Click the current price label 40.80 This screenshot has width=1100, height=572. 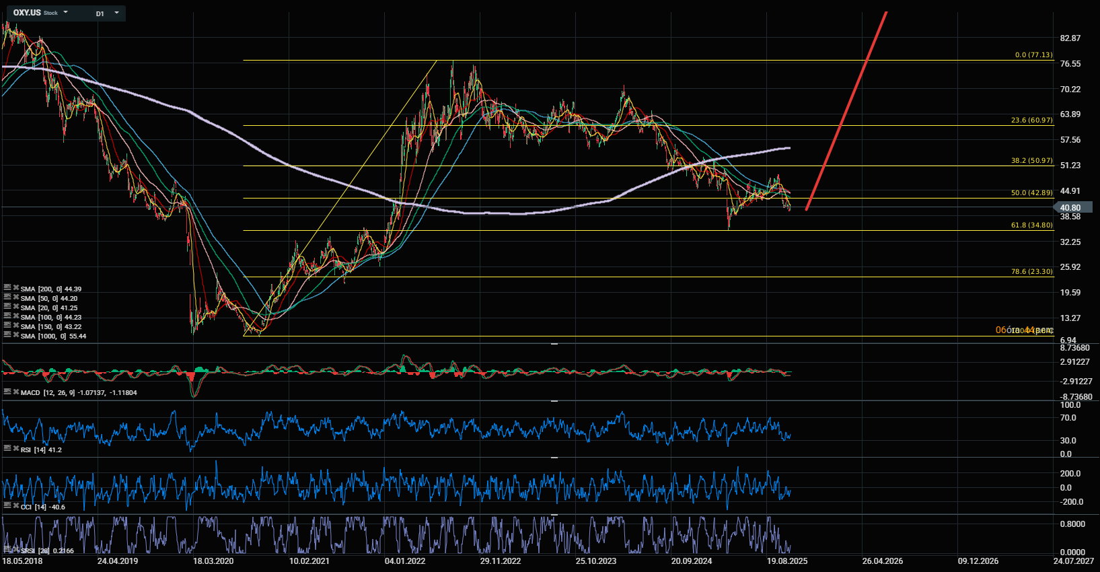pos(1072,208)
